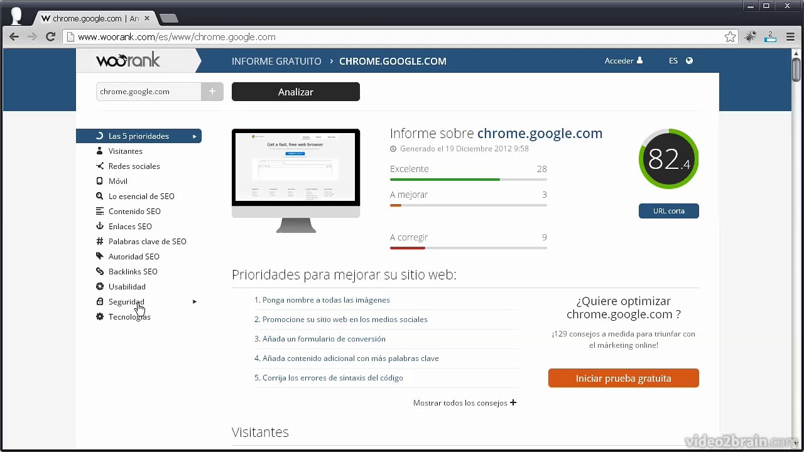
Task: Click the globe language icon in header
Action: tap(689, 61)
